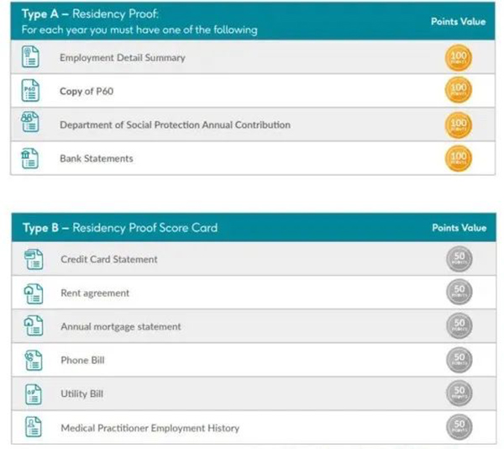Open the Department of Social Protection Annual Contribution text

pos(176,124)
